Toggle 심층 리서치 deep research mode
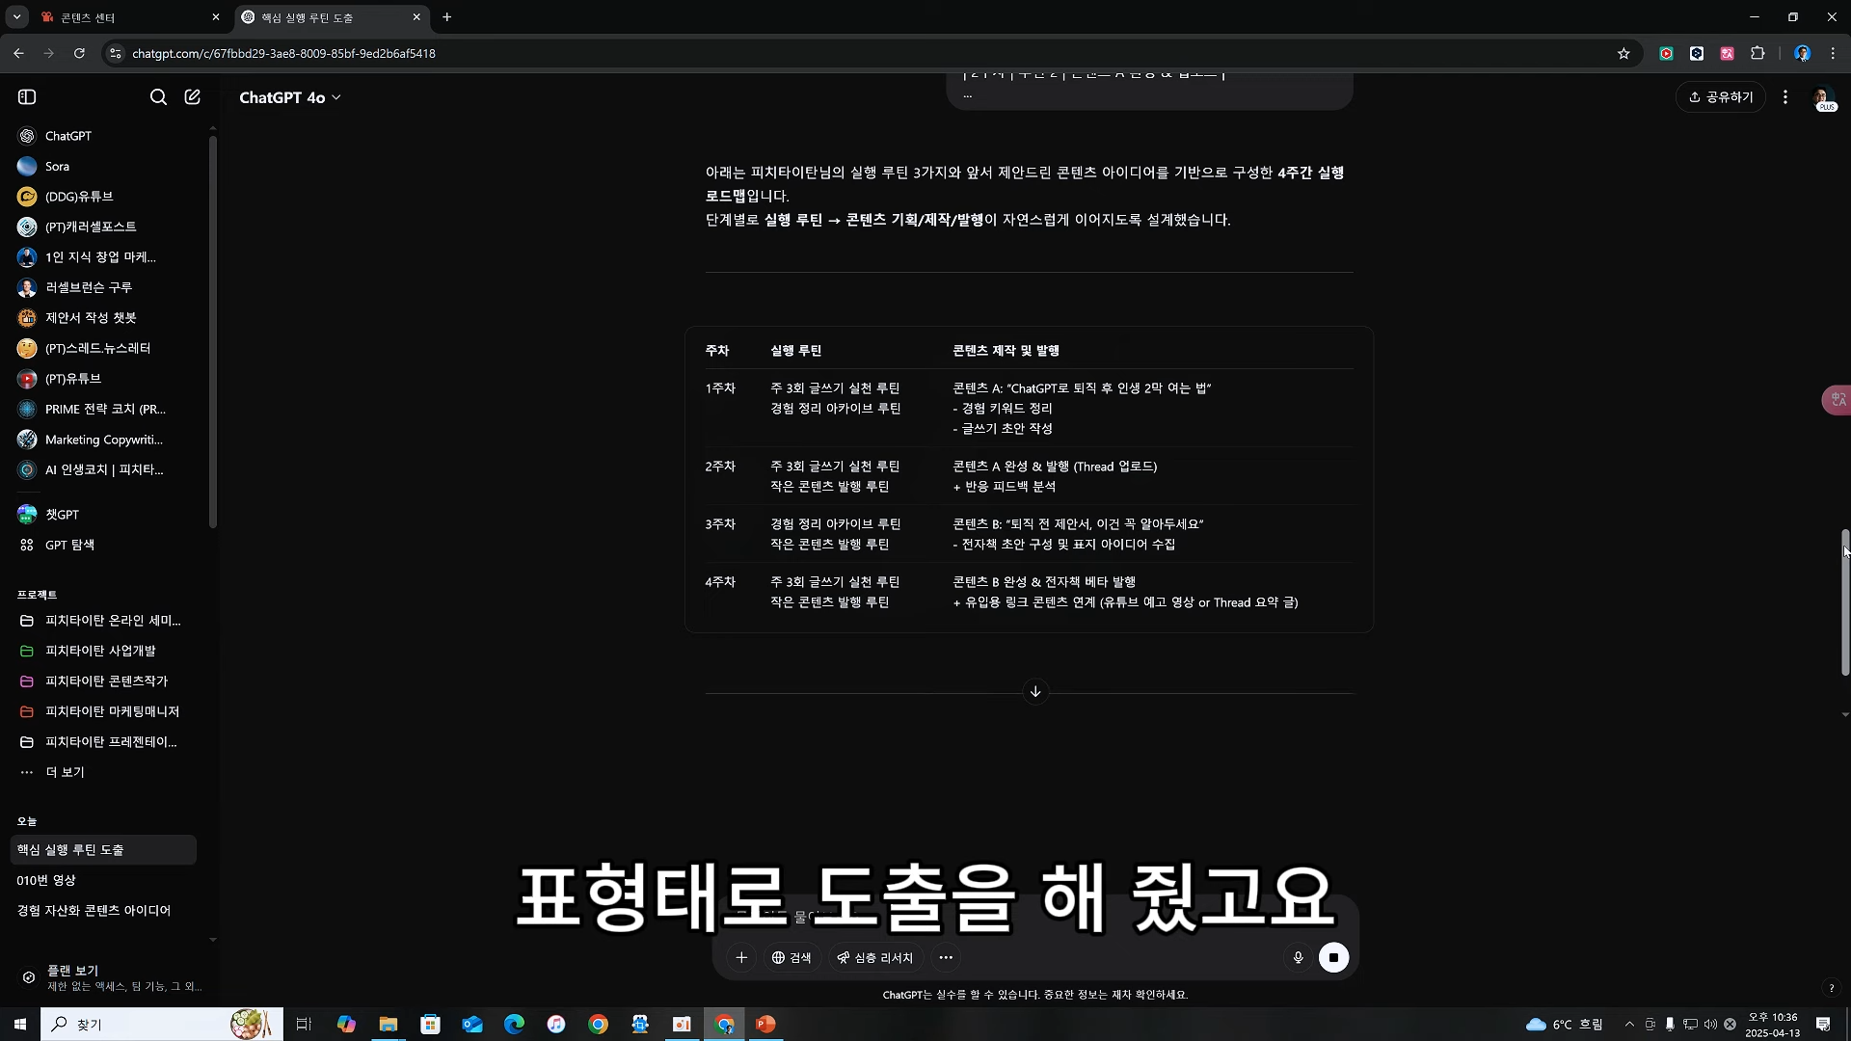 point(875,957)
